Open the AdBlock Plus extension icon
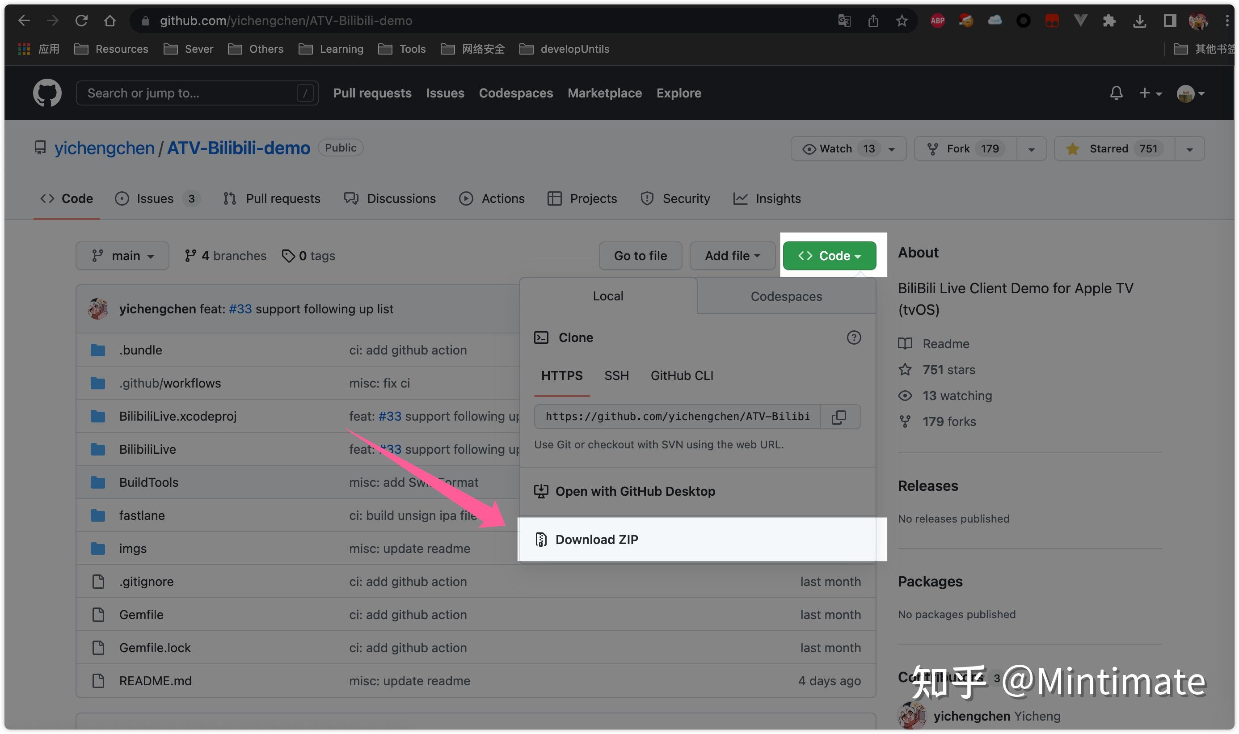Viewport: 1239px width, 734px height. (x=937, y=21)
